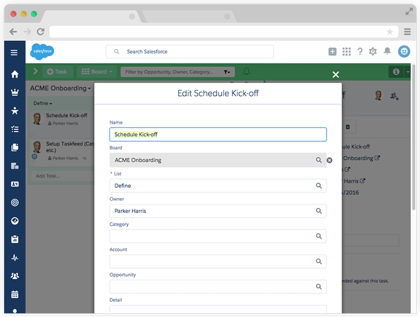Open the task list icon in the sidebar
The image size is (420, 317).
pyautogui.click(x=15, y=129)
